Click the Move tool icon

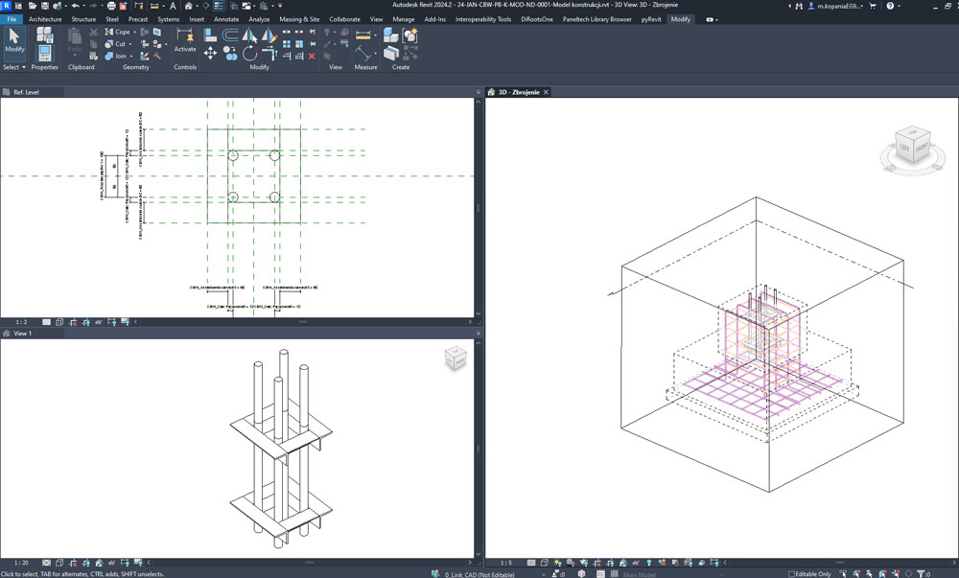[211, 53]
